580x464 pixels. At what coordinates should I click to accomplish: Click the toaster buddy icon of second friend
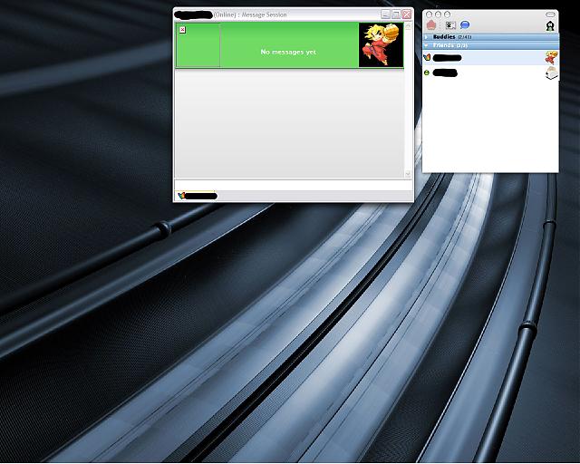[552, 72]
